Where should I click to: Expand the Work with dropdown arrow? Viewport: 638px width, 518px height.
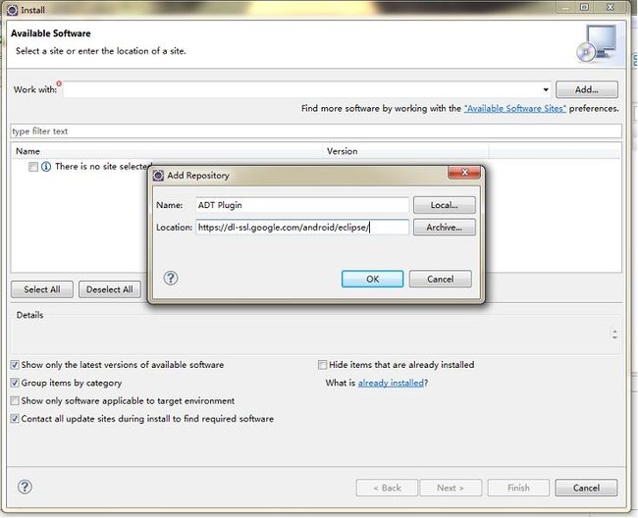click(546, 89)
